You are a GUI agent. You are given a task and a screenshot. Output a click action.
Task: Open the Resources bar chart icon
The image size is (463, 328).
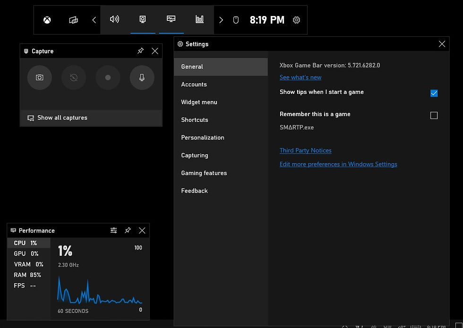(199, 19)
